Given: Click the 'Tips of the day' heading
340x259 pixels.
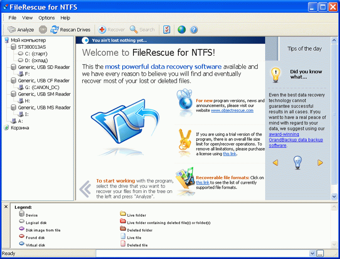Looking at the screenshot, I should click(304, 49).
